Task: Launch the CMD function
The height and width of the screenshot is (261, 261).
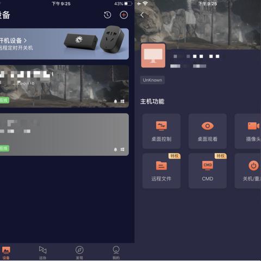Action: 208,171
